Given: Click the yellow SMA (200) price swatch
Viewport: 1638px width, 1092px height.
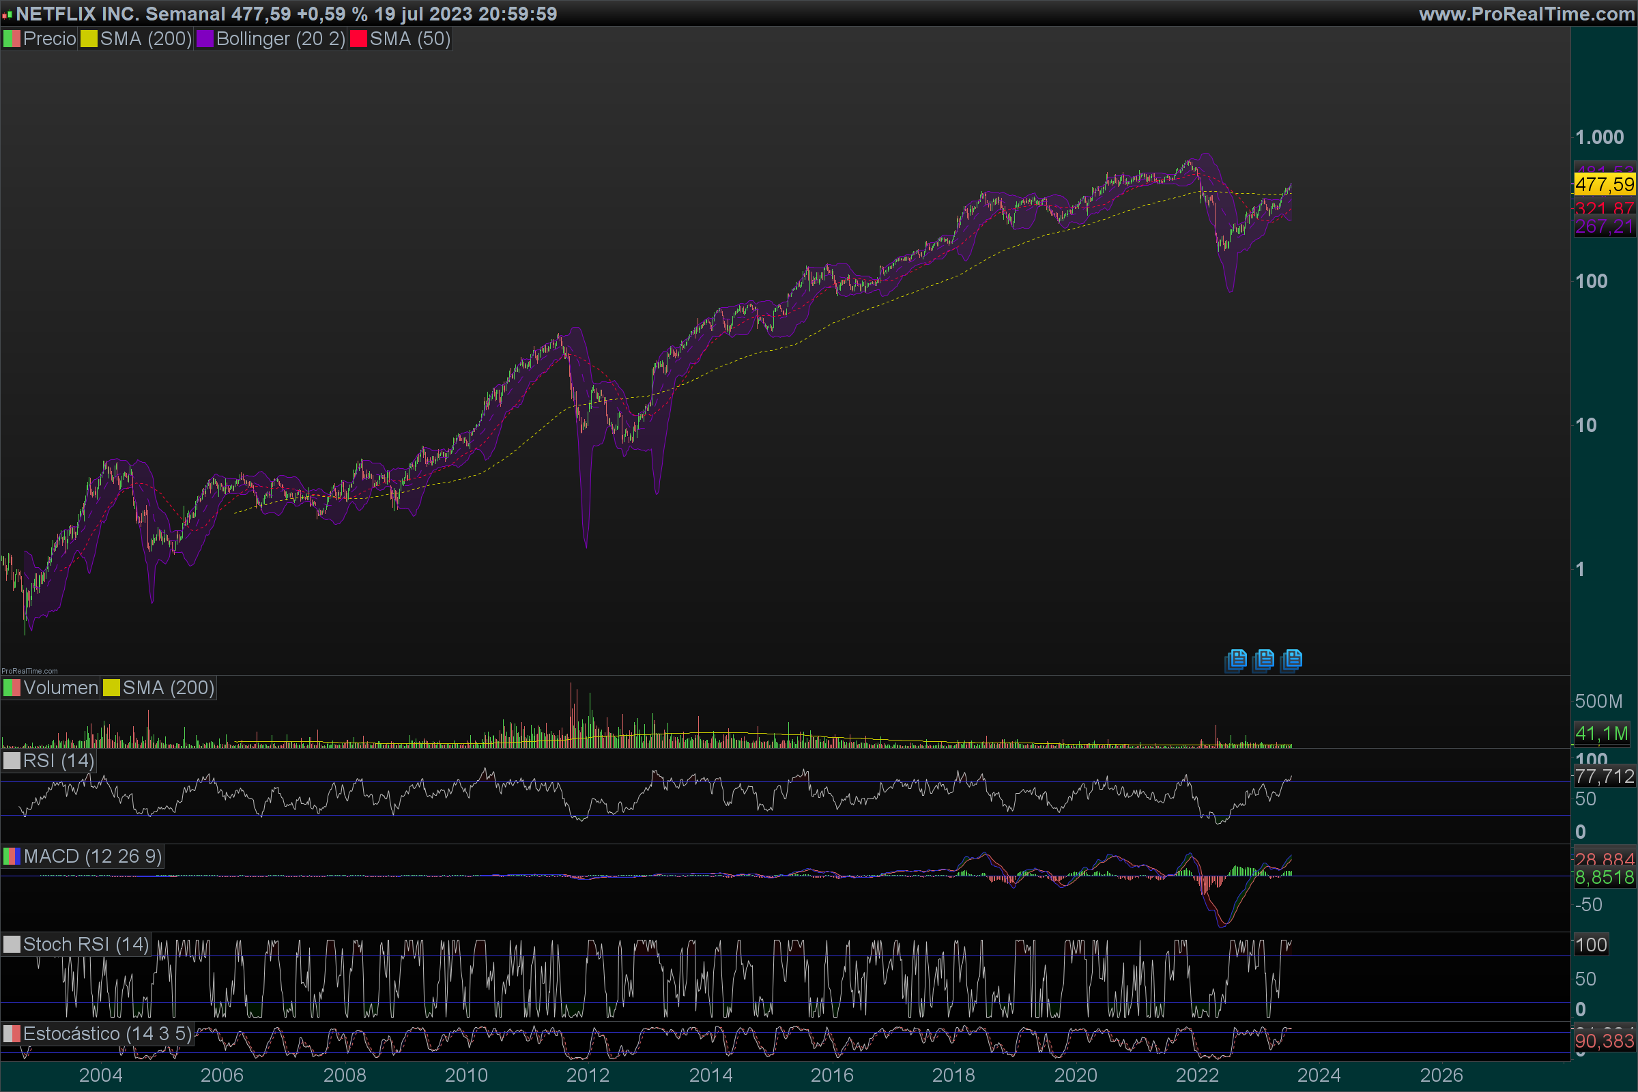Looking at the screenshot, I should 89,39.
